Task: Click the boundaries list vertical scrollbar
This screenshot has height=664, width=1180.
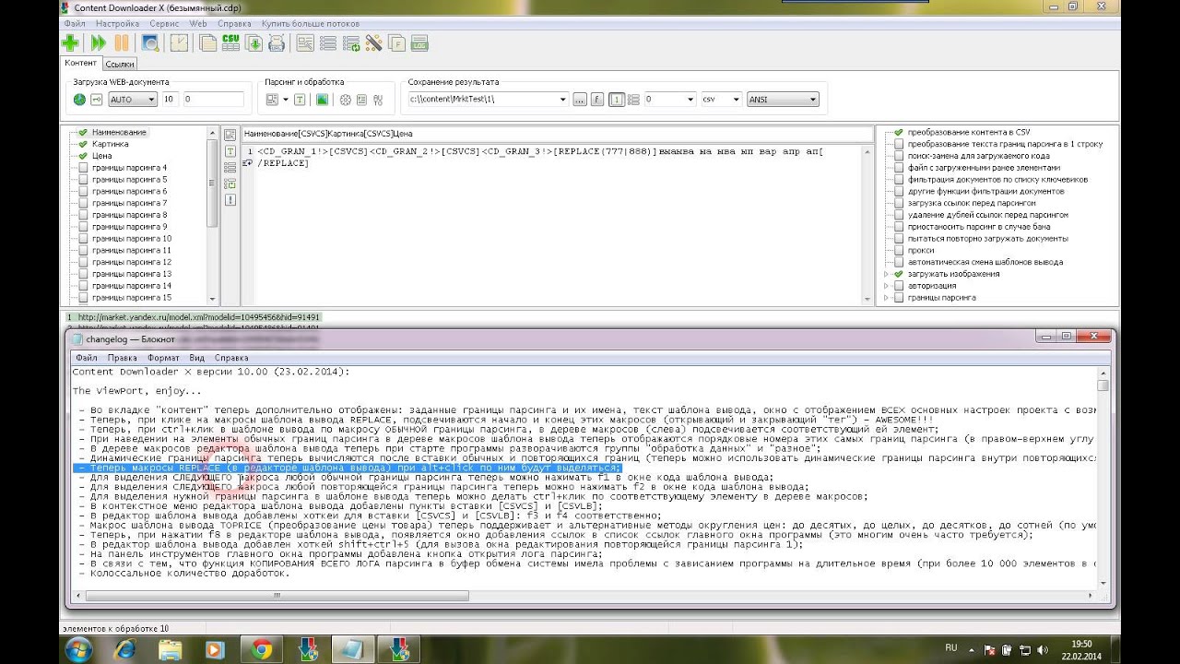Action: tap(214, 216)
